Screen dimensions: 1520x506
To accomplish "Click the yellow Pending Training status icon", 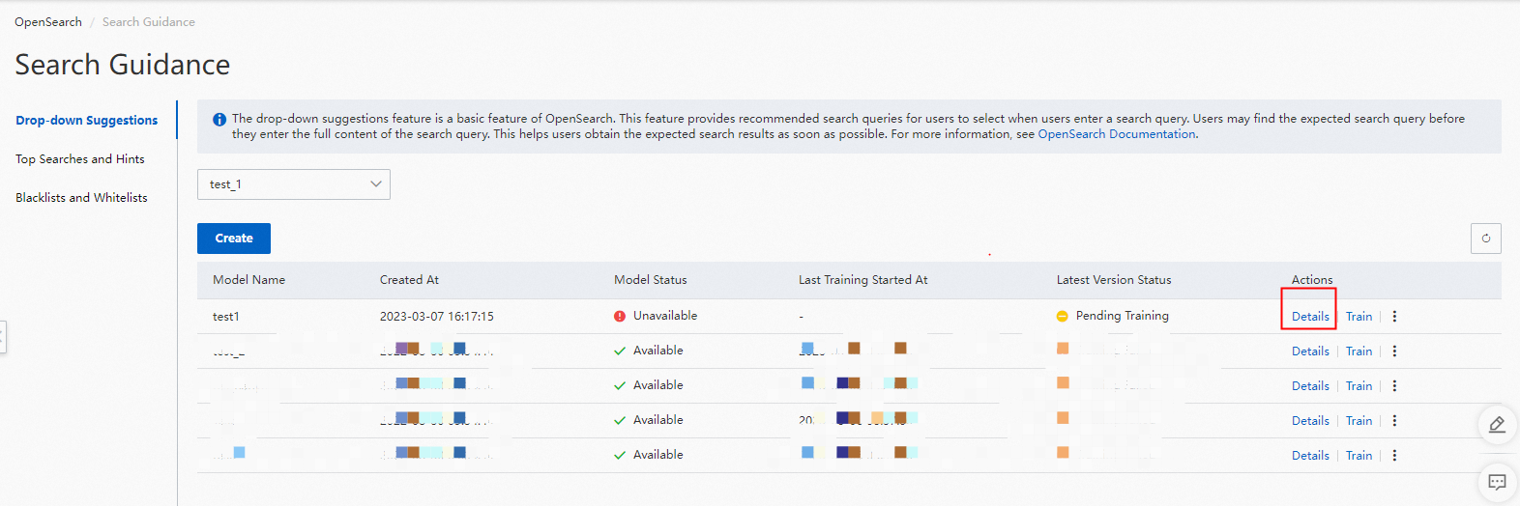I will (x=1063, y=316).
